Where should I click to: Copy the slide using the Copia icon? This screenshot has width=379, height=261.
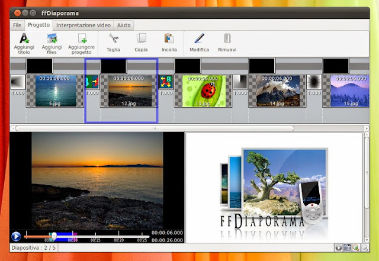point(141,38)
